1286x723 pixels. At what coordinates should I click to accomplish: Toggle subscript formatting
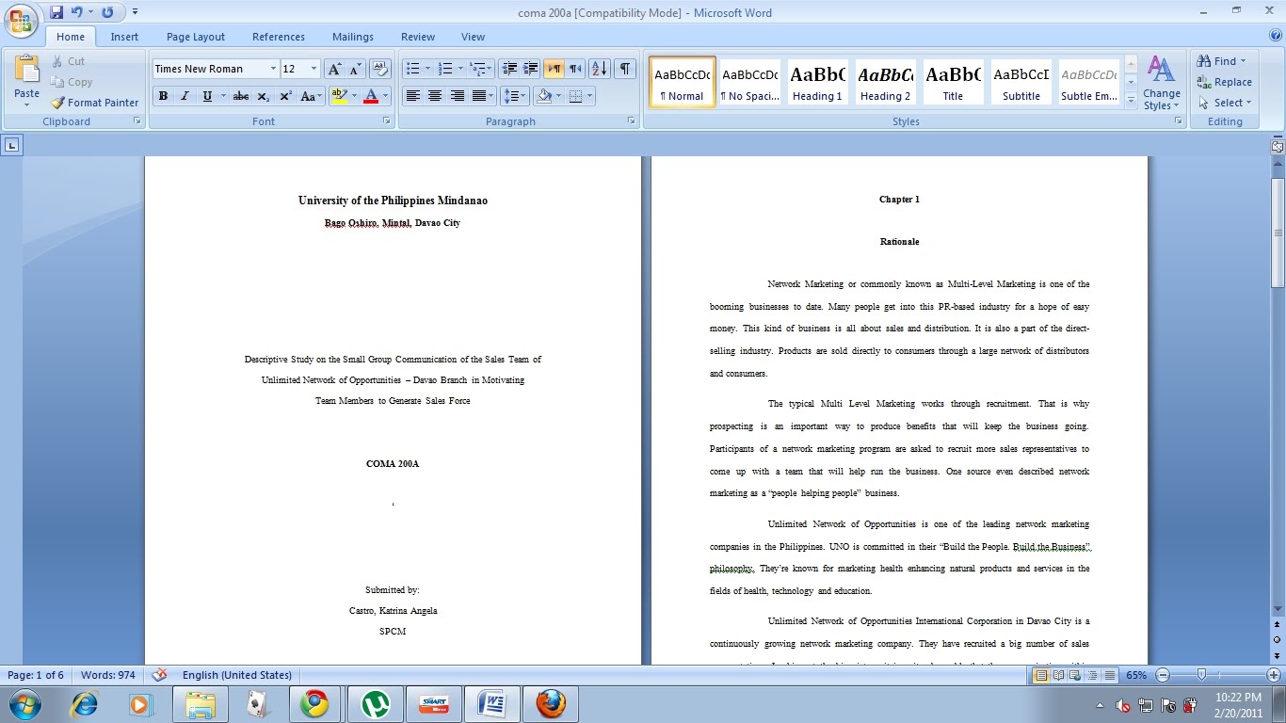pyautogui.click(x=264, y=96)
